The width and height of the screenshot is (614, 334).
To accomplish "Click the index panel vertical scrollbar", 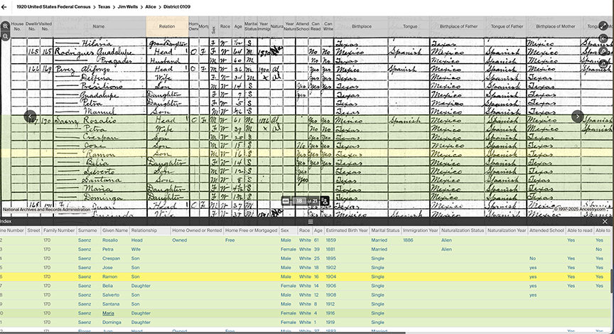I will pyautogui.click(x=610, y=281).
